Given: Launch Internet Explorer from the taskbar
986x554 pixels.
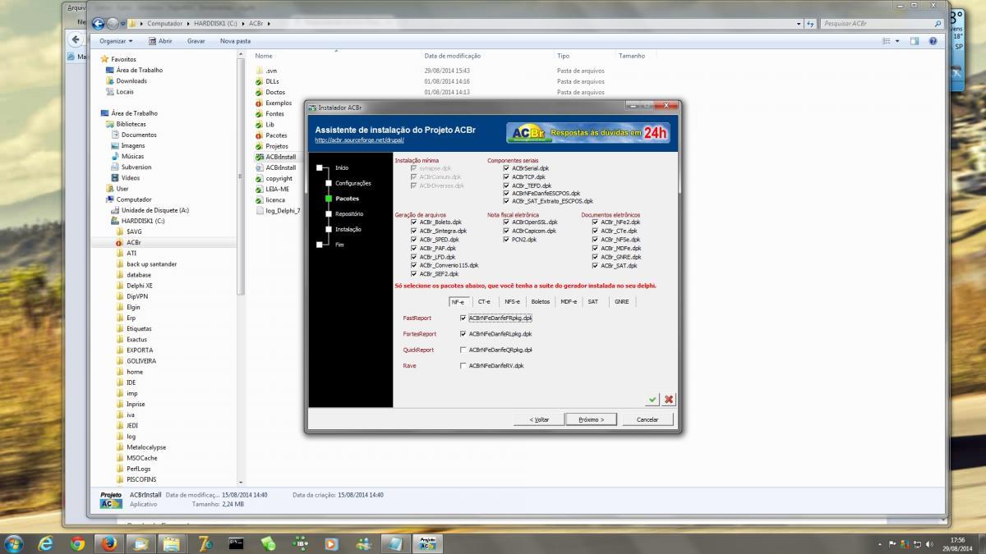Looking at the screenshot, I should [46, 543].
